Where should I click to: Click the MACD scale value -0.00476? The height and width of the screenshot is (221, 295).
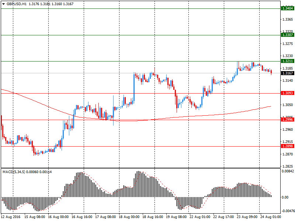[x=288, y=211]
